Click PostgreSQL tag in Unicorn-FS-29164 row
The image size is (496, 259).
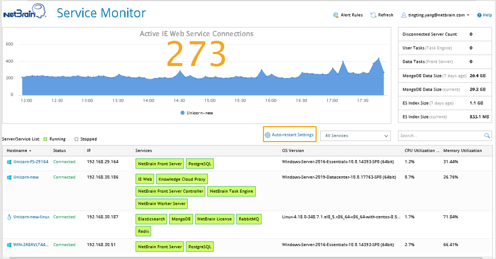200,164
